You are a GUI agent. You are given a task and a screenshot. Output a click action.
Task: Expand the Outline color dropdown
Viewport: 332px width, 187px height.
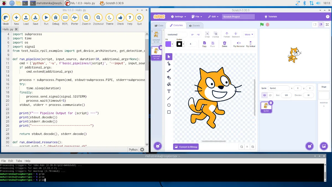point(184,44)
